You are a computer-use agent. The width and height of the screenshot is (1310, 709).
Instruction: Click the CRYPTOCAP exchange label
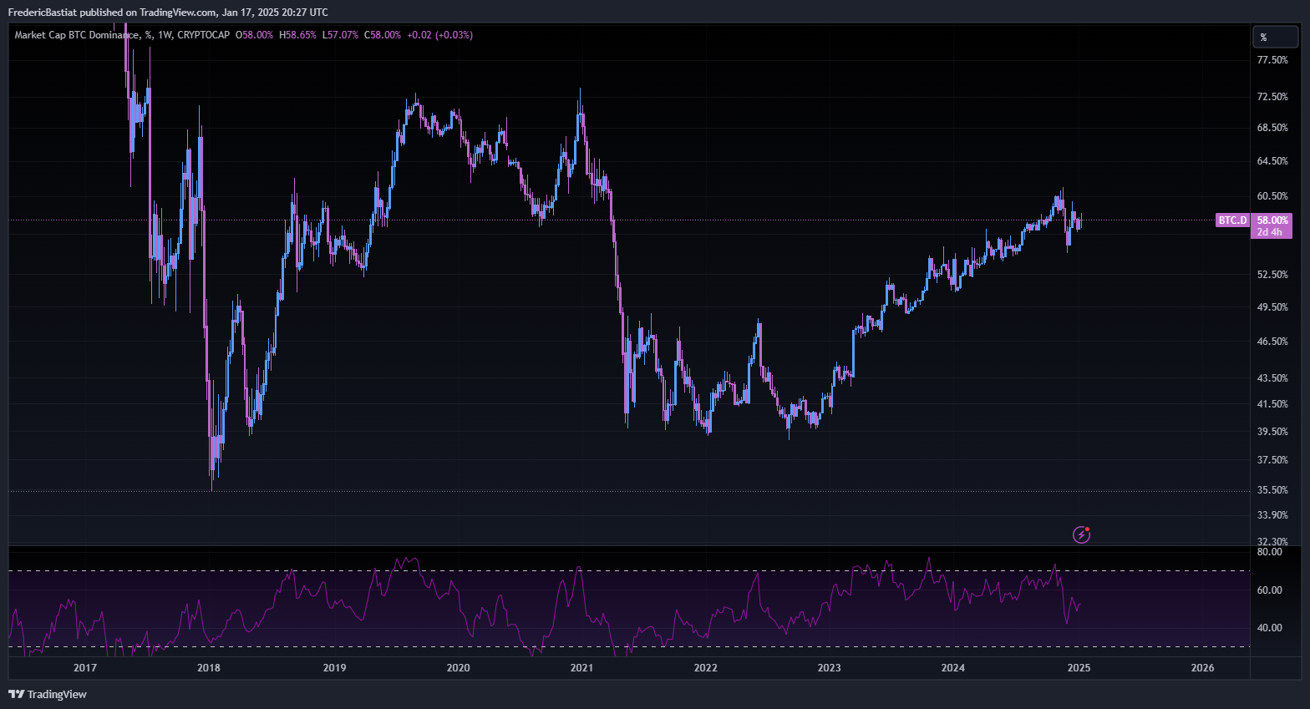(203, 35)
